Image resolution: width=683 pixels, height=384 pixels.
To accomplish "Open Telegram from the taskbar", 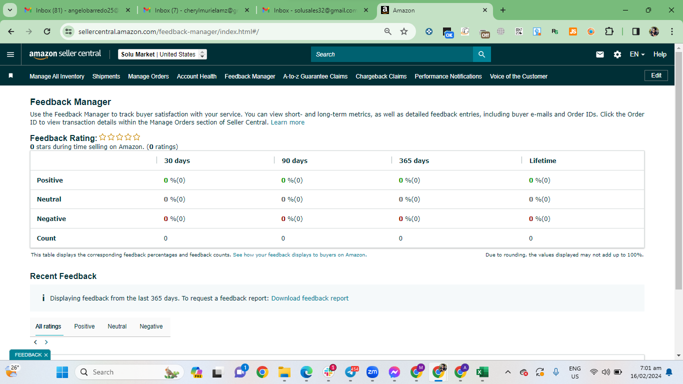I will [351, 372].
